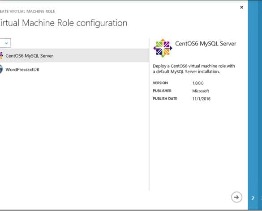Click the publish date 11/1/2016

point(202,99)
